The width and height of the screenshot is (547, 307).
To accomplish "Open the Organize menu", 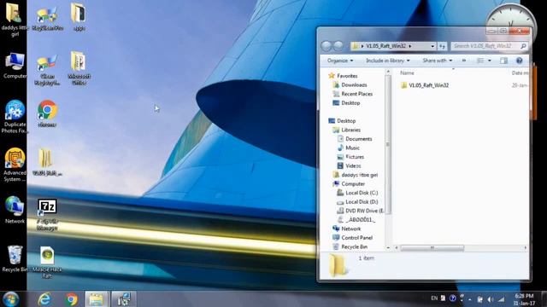I will click(340, 61).
